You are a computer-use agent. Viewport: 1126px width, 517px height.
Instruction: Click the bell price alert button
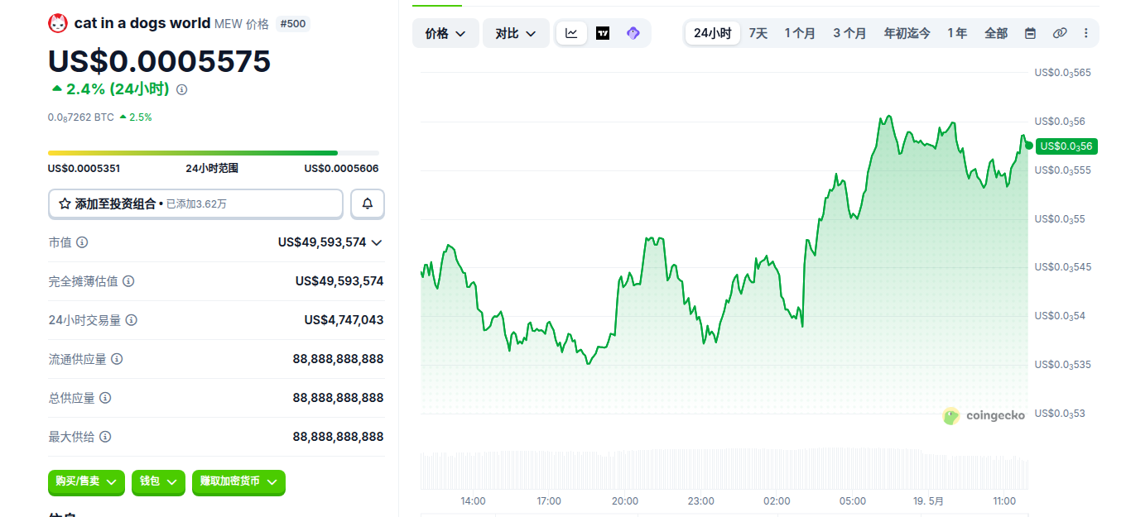coord(368,203)
